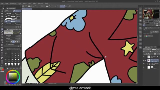The height and width of the screenshot is (90, 160).
Task: Click the lock icon on Line layer
Action: point(157,56)
